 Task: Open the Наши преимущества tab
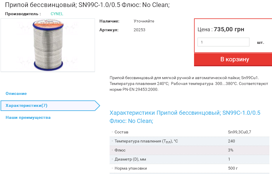click(x=28, y=117)
